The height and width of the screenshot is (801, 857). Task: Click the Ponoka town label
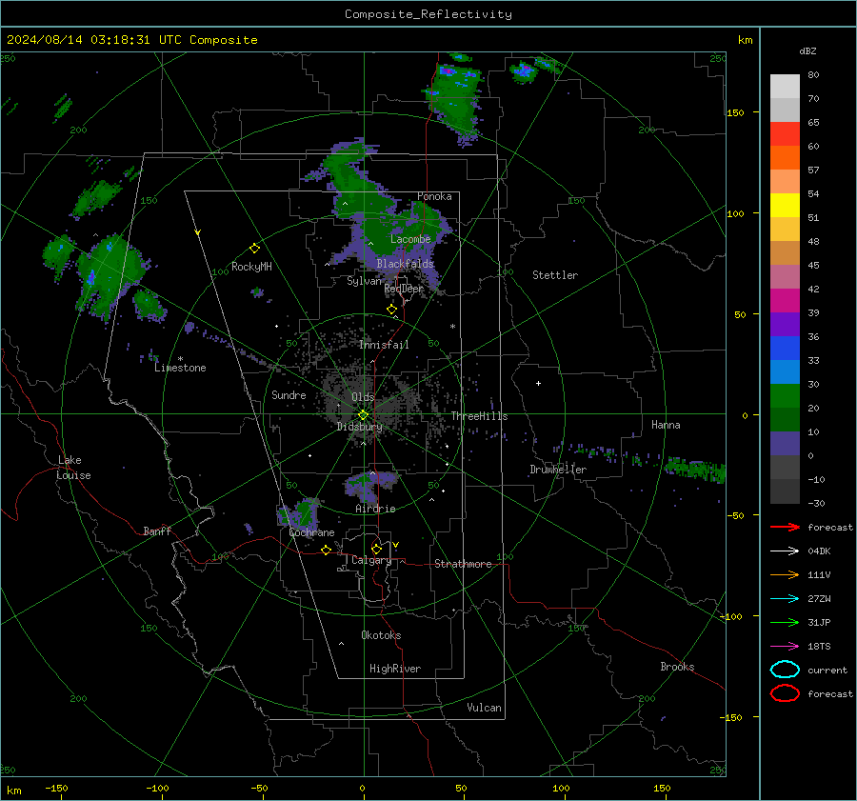(x=434, y=196)
